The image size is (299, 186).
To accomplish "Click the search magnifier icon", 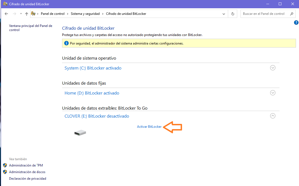I will pos(292,14).
